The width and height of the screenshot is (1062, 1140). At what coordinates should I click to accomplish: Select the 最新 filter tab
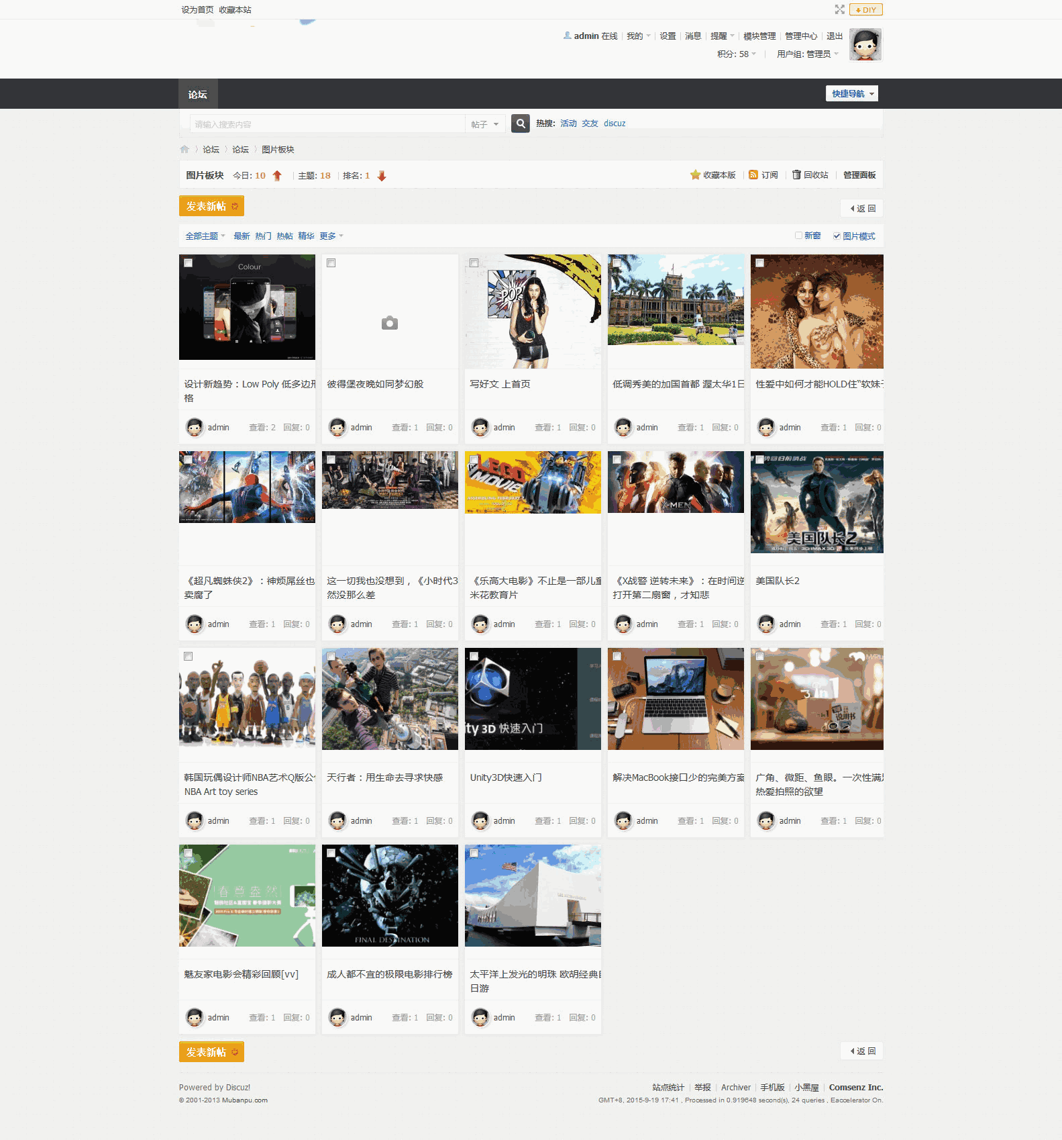click(x=242, y=236)
